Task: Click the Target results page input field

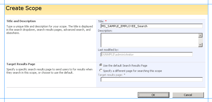Action: click(152, 79)
